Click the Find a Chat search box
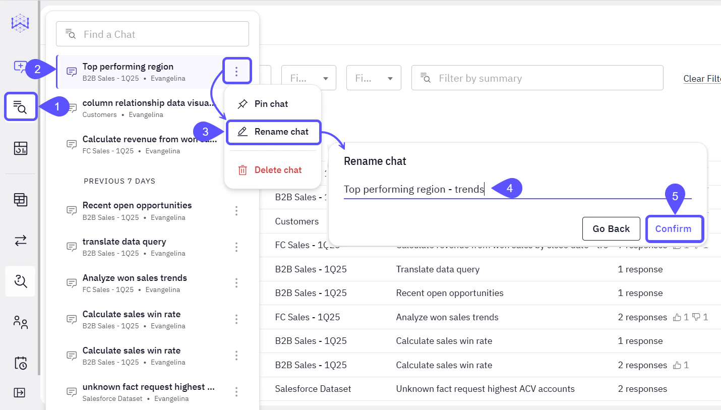Image resolution: width=721 pixels, height=410 pixels. (152, 34)
